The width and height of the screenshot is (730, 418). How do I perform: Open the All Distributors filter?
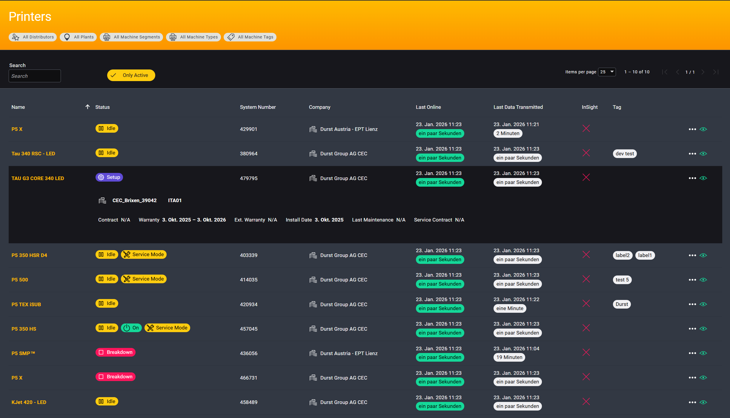tap(33, 37)
